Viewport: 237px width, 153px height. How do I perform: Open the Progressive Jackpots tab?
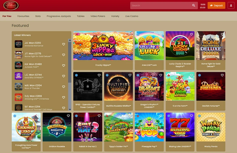[x=58, y=16]
